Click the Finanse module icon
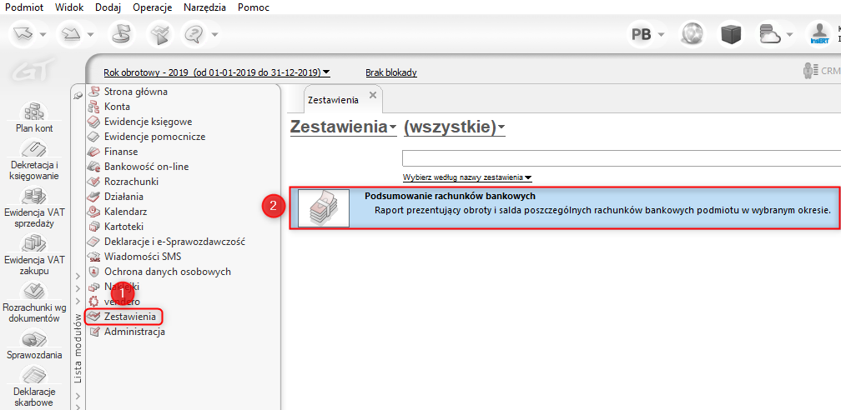 pos(94,152)
